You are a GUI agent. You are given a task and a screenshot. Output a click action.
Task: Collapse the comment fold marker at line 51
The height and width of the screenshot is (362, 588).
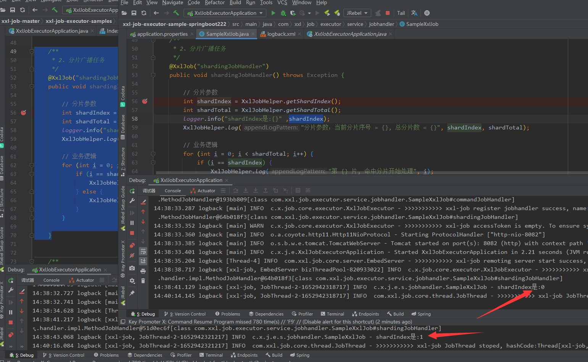(x=153, y=58)
